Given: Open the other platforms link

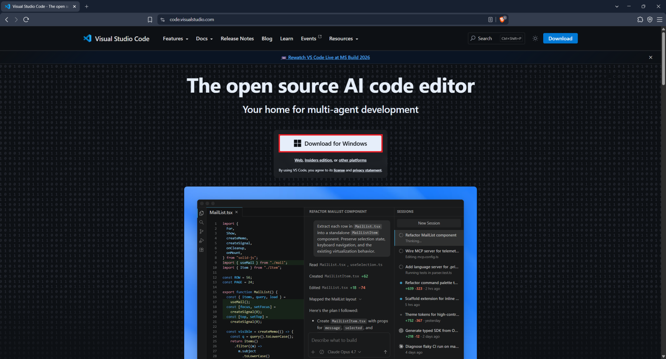Looking at the screenshot, I should [352, 160].
